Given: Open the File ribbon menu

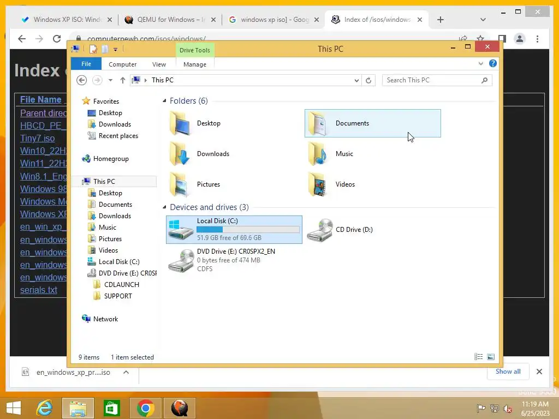Looking at the screenshot, I should [x=86, y=64].
